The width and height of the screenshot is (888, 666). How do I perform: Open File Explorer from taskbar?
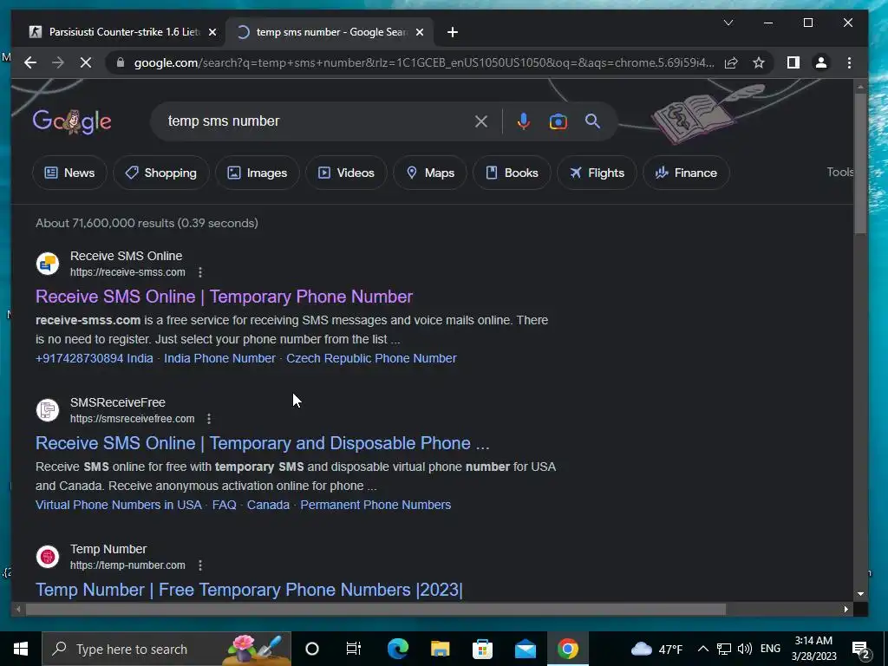[440, 649]
